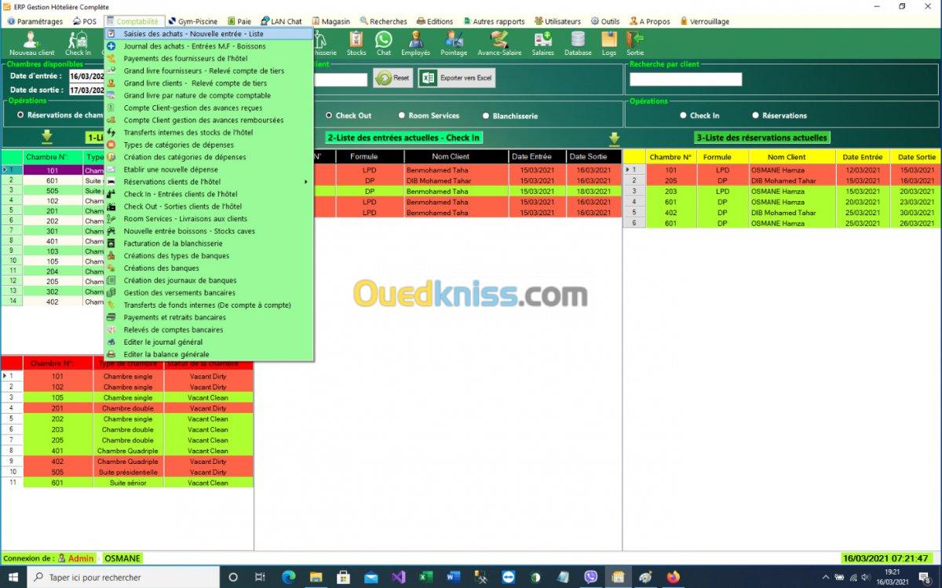
Task: Click Exporter vers Excel button
Action: (x=457, y=78)
